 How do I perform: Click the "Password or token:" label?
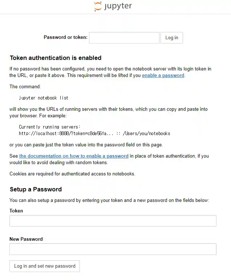pyautogui.click(x=65, y=37)
